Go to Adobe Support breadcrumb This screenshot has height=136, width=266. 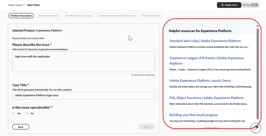point(16,5)
